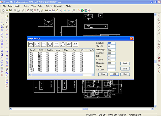Click the printer icon in the toolbar
Image resolution: width=161 pixels, height=116 pixels.
click(x=15, y=10)
